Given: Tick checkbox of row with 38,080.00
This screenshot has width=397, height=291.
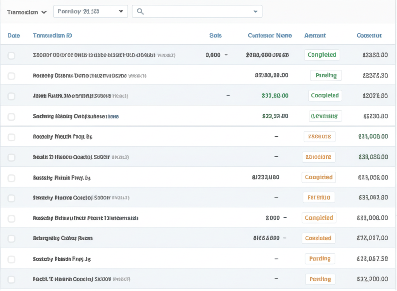Looking at the screenshot, I should 11,158.
